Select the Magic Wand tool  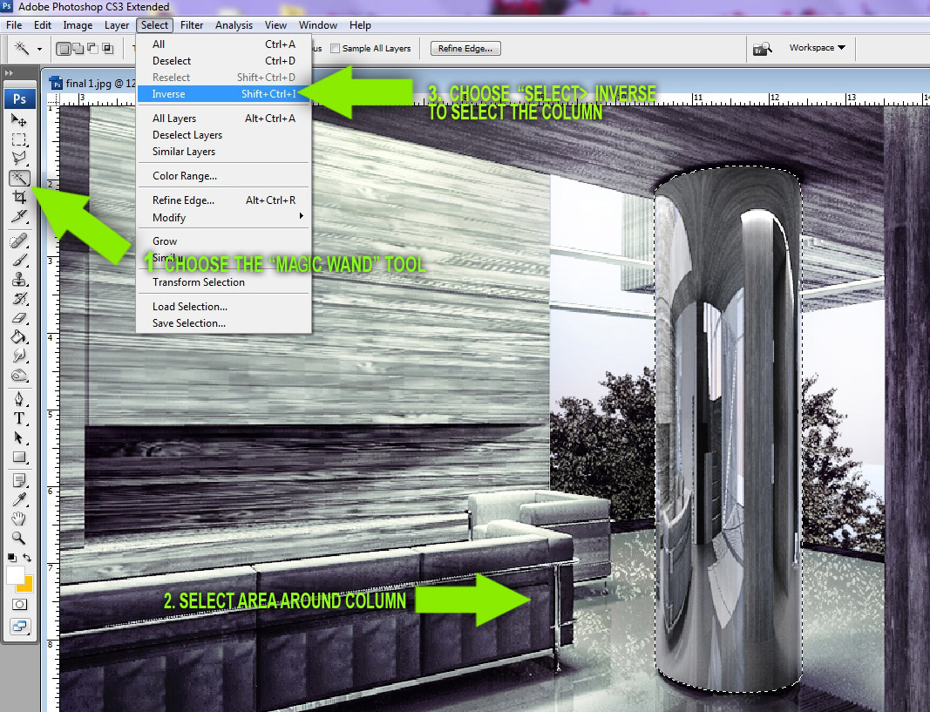tap(19, 178)
